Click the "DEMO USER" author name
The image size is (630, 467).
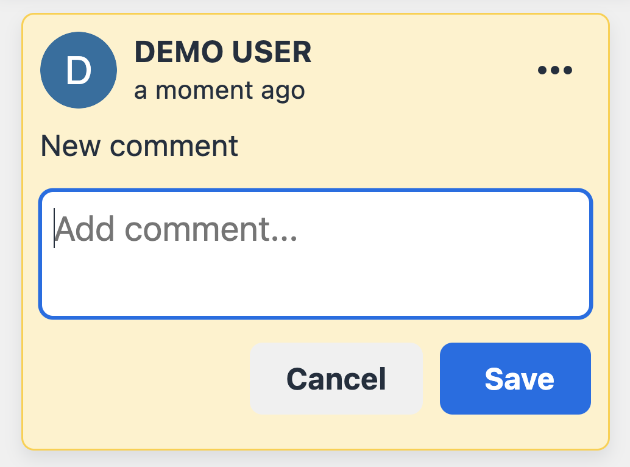[223, 52]
